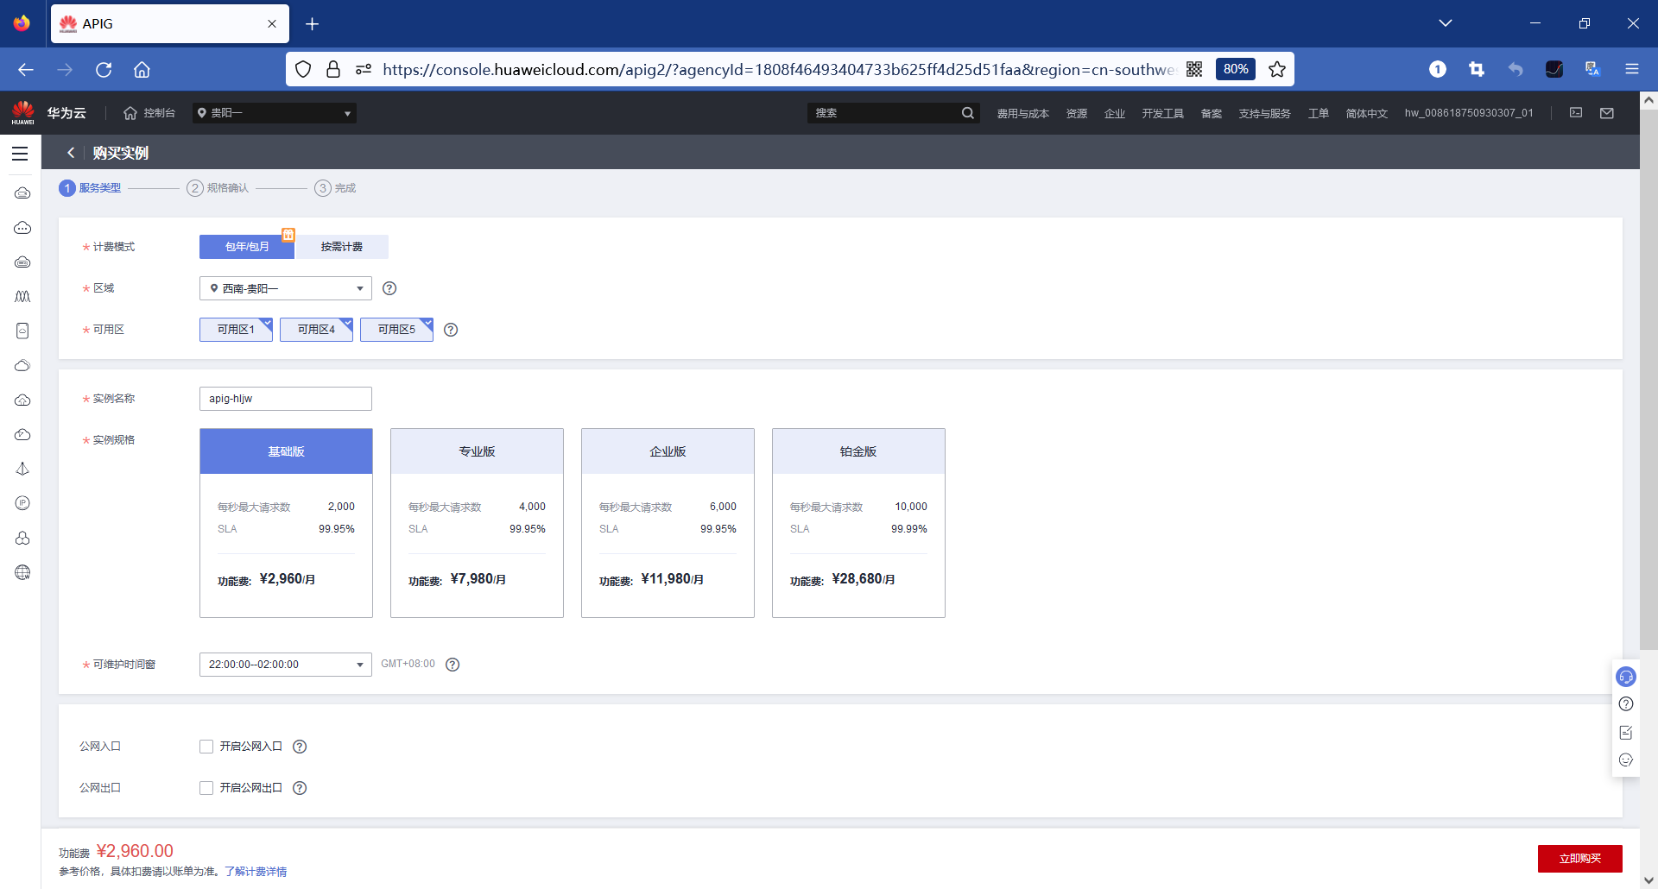Choose the 专业版 instance spec card
Image resolution: width=1658 pixels, height=889 pixels.
[x=477, y=523]
